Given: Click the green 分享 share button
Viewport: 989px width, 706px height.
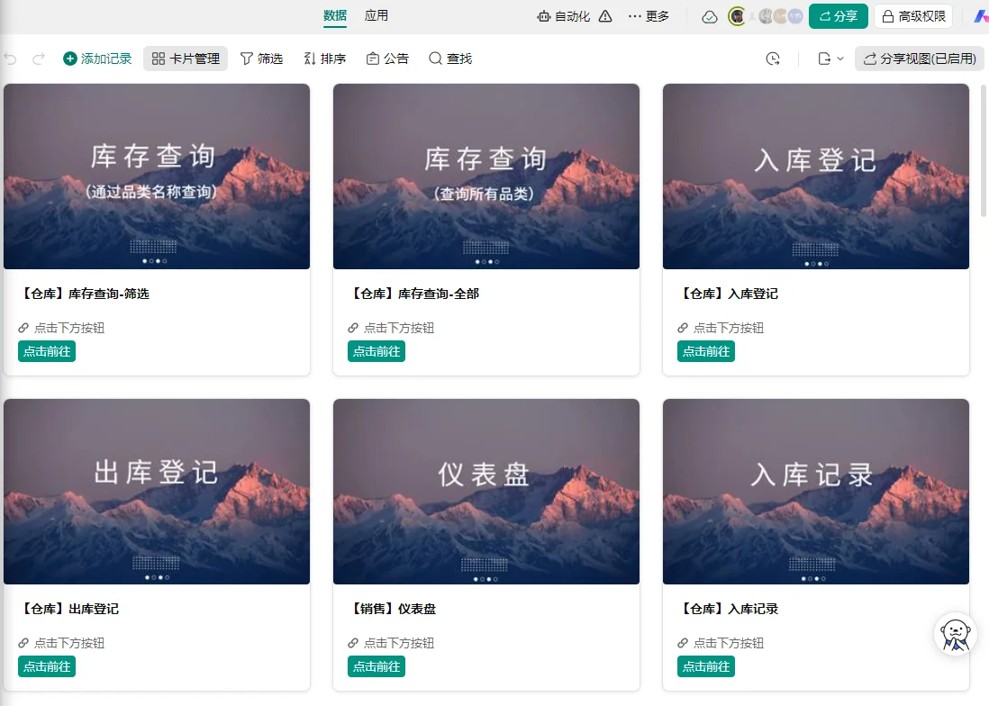Looking at the screenshot, I should [x=839, y=16].
